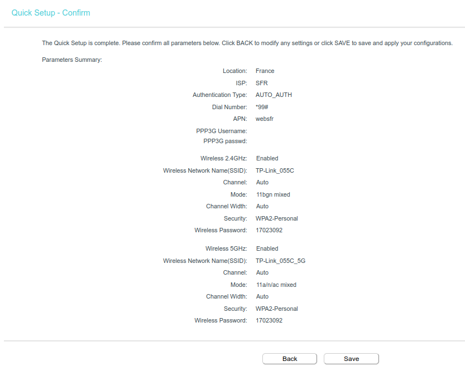
Task: Click the 11a/n/ac mixed mode value
Action: coord(276,285)
